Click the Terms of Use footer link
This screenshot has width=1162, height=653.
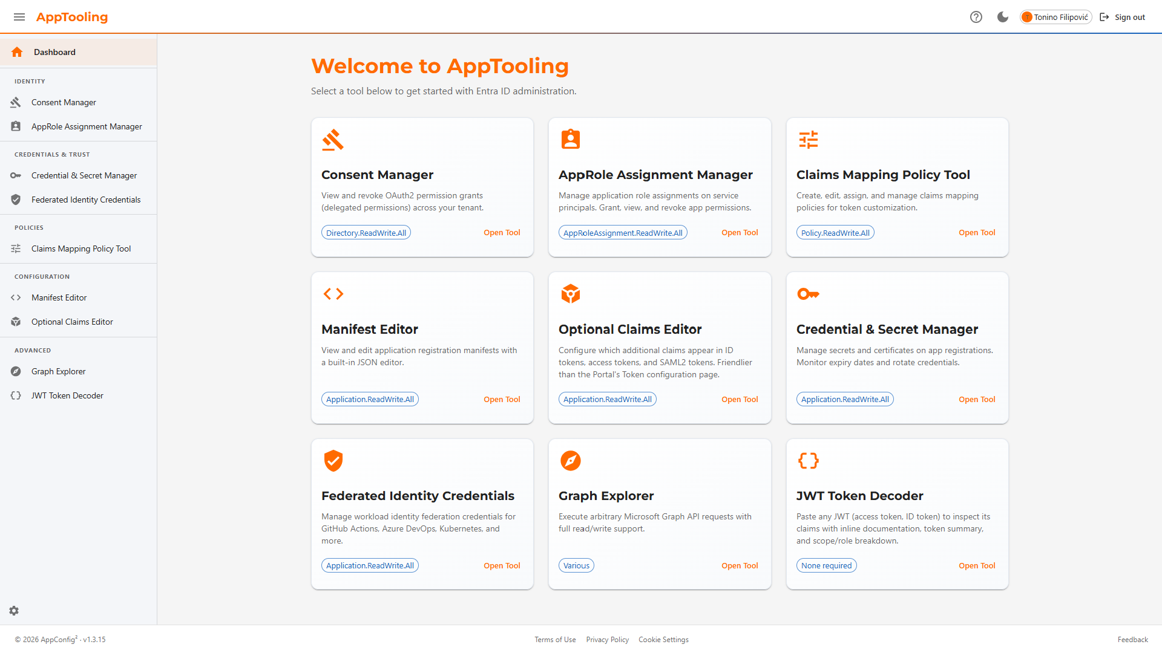click(x=554, y=639)
